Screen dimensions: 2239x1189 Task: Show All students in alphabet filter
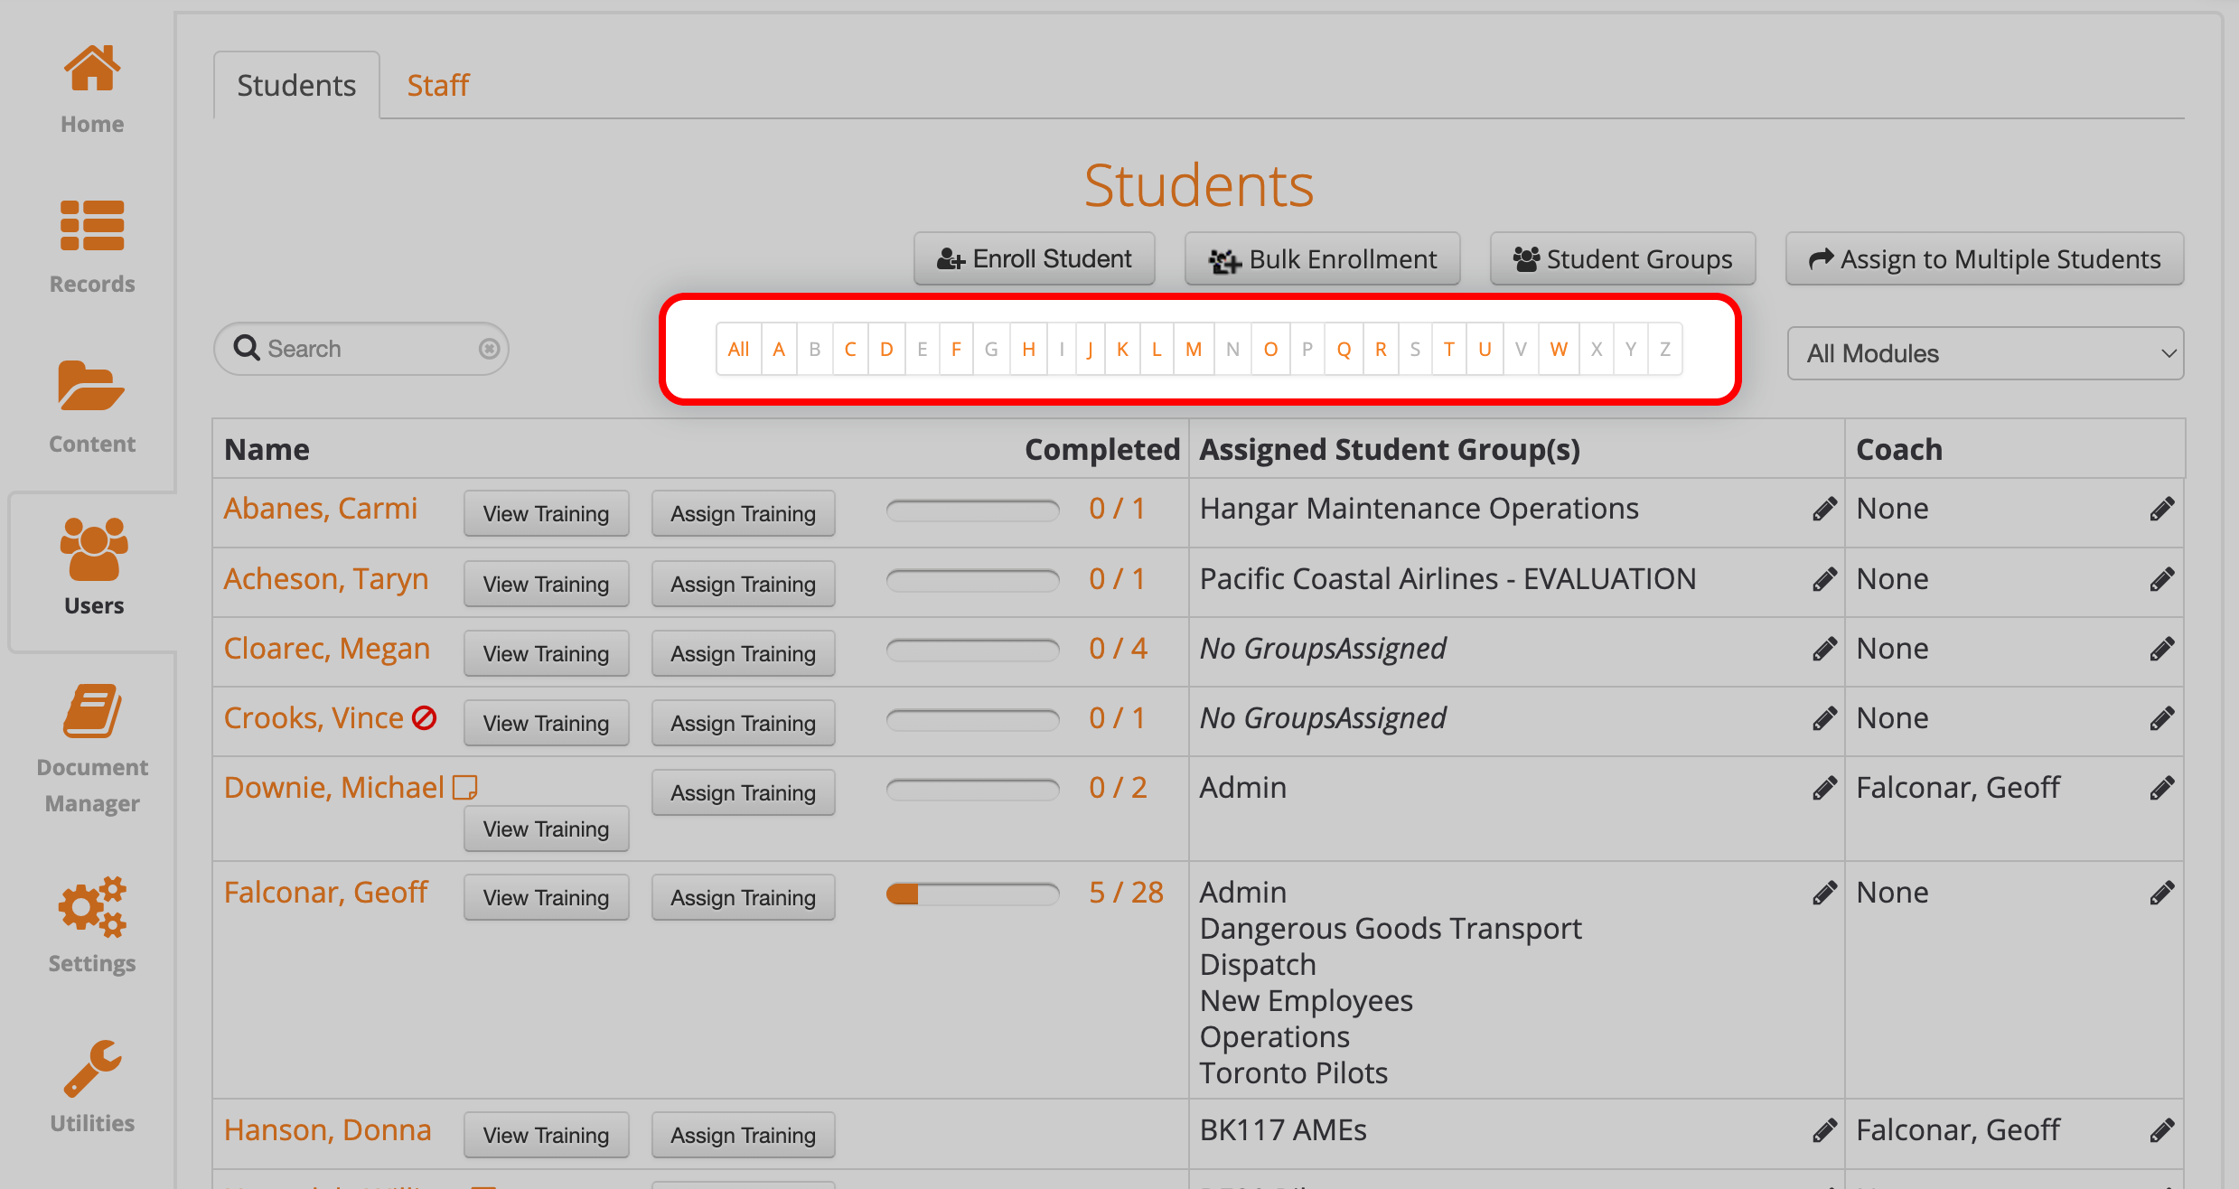tap(738, 350)
